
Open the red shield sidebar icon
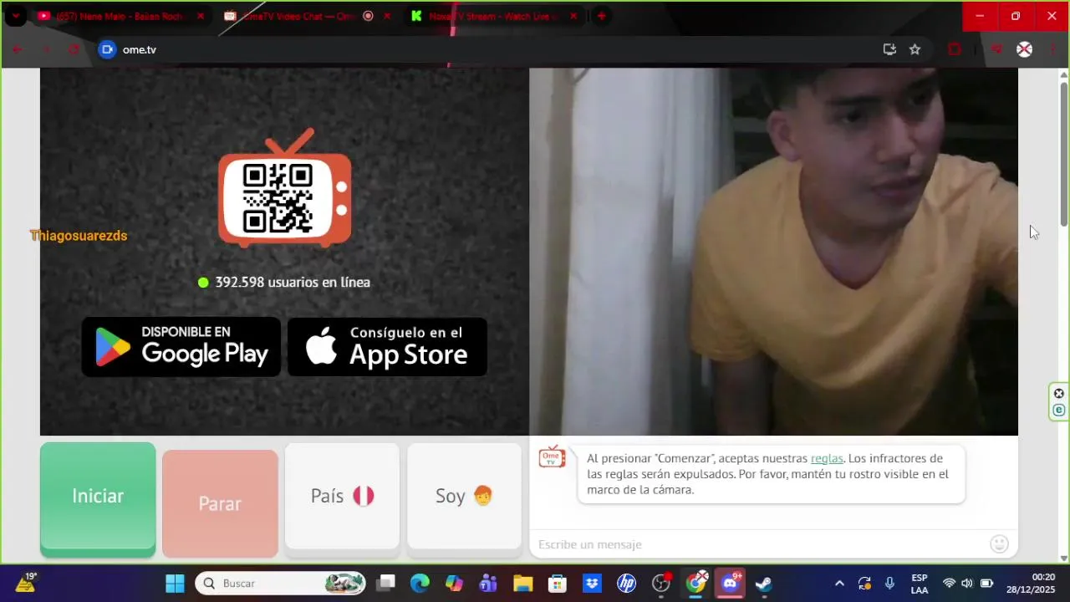tap(996, 49)
